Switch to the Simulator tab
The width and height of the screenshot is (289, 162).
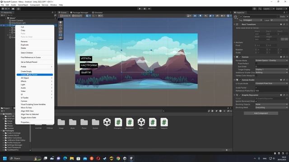coord(97,13)
